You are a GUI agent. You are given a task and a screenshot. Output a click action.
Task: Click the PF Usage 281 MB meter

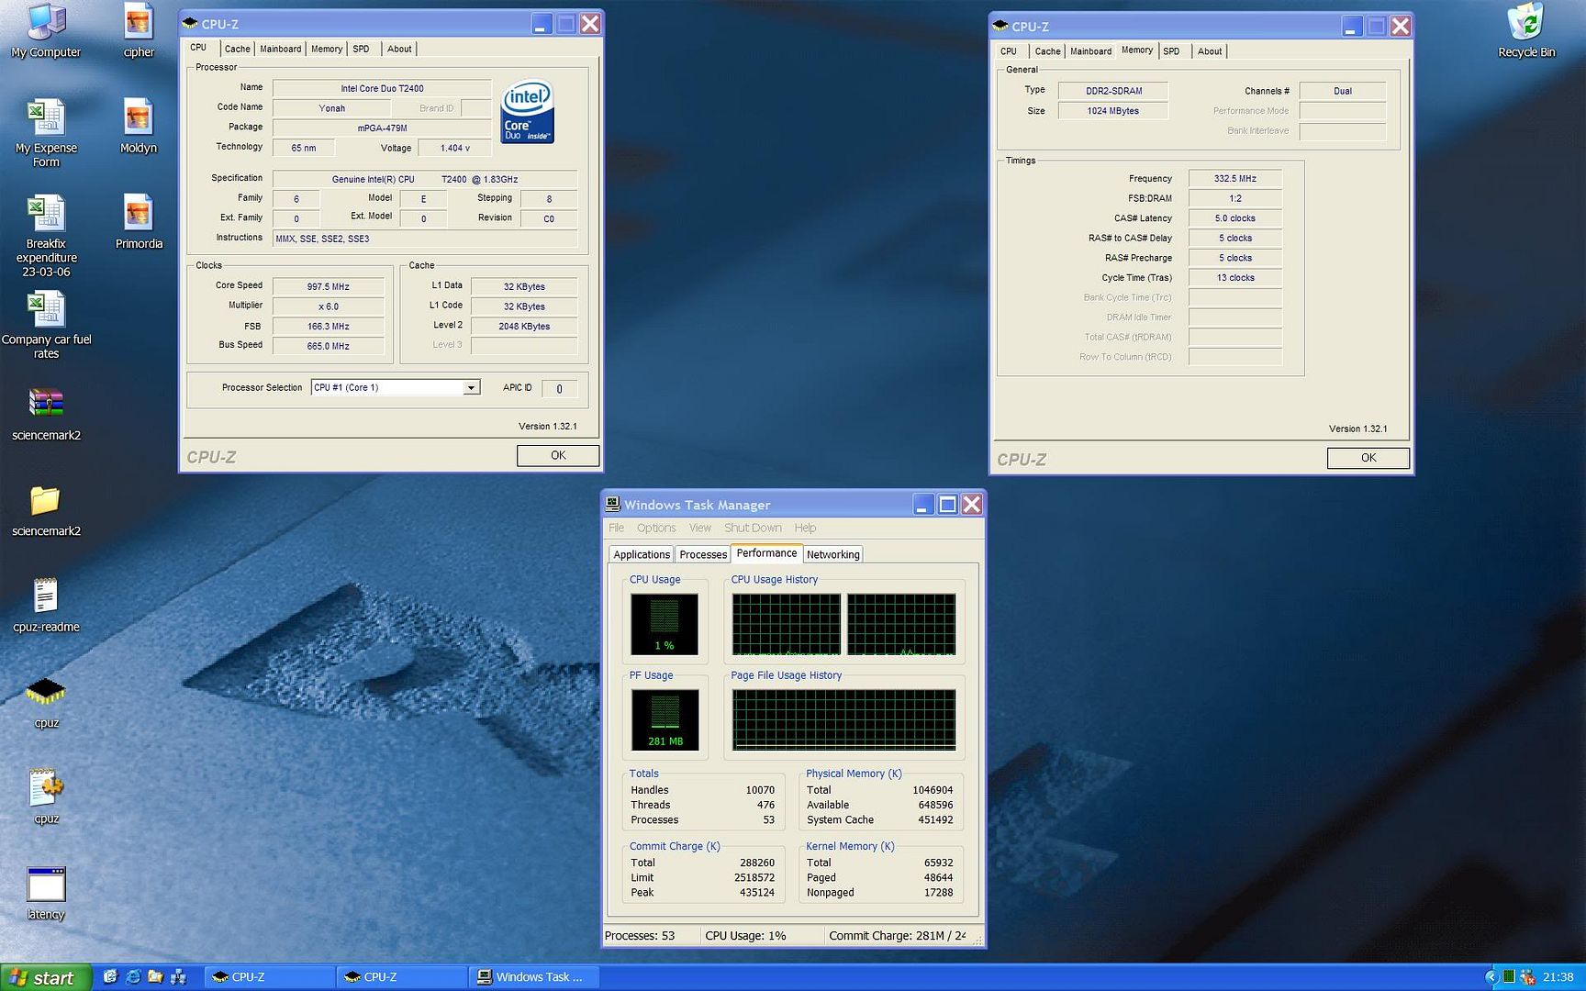pyautogui.click(x=665, y=719)
